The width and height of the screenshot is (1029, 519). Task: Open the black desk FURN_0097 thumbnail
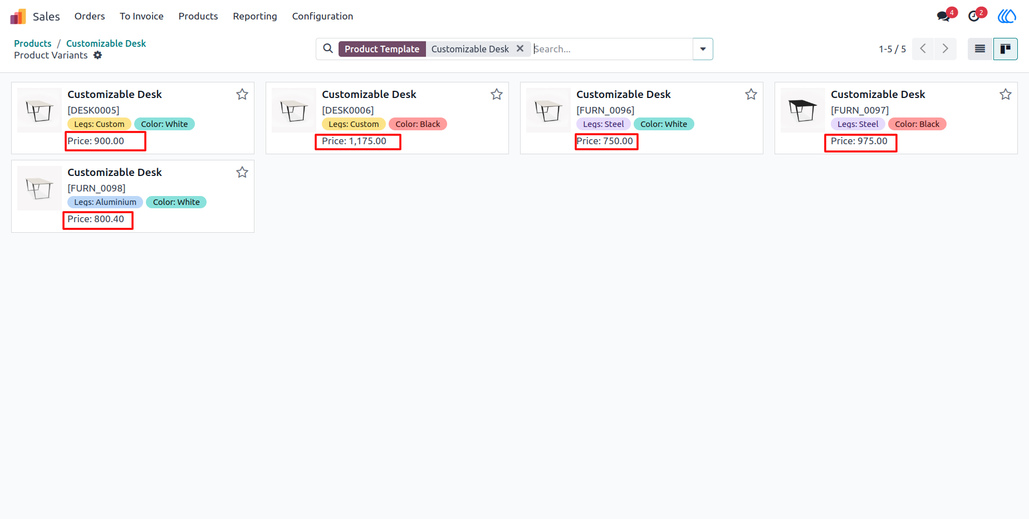click(803, 110)
